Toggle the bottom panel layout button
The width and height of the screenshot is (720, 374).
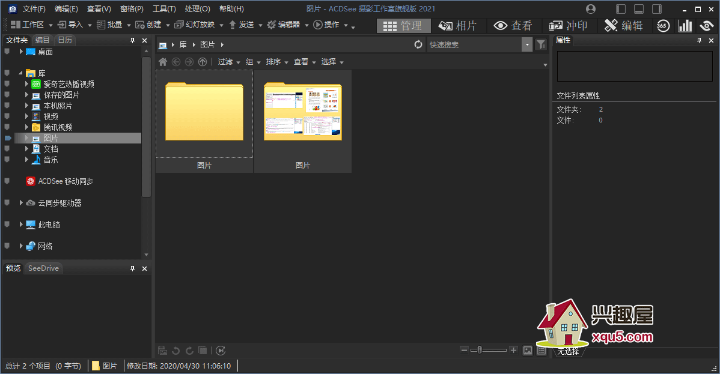click(x=639, y=9)
